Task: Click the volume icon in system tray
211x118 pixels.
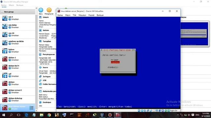Action: pyautogui.click(x=189, y=115)
